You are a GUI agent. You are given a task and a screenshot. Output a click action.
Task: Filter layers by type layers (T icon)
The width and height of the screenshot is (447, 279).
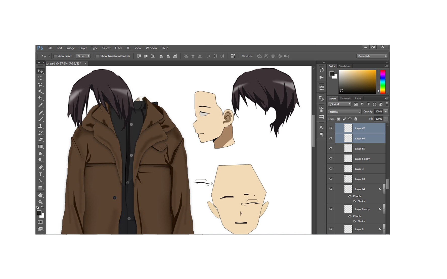click(x=368, y=104)
